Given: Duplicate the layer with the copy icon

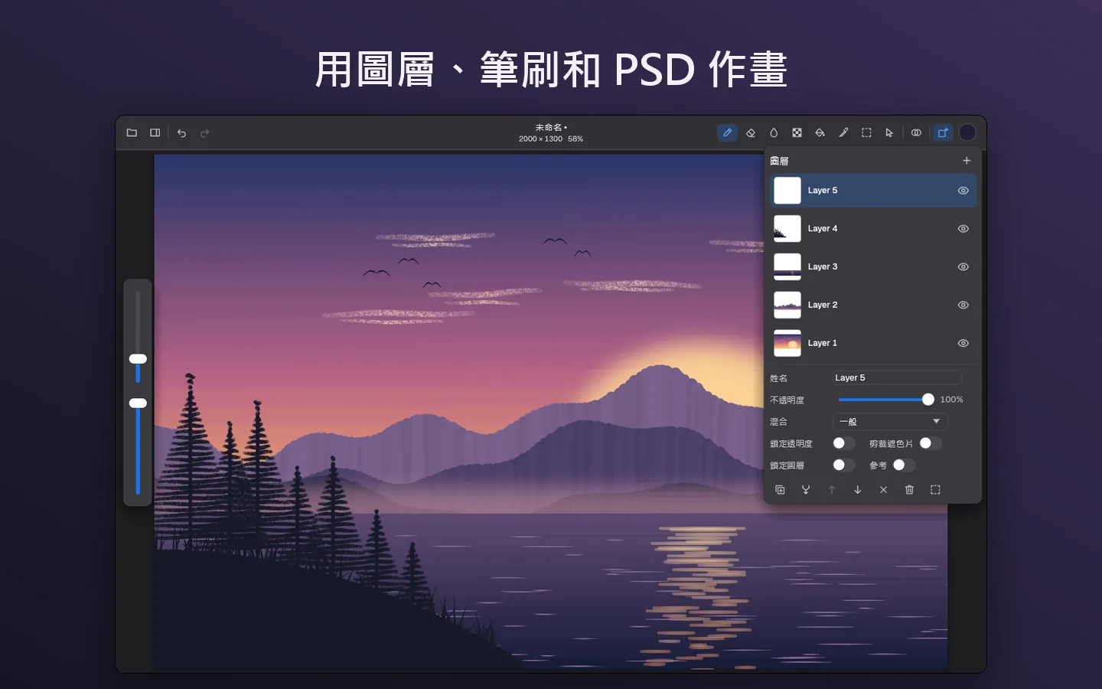Looking at the screenshot, I should click(x=780, y=490).
